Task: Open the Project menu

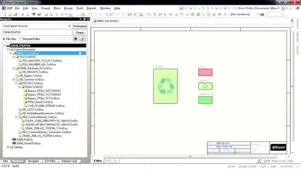Action: (x=46, y=8)
